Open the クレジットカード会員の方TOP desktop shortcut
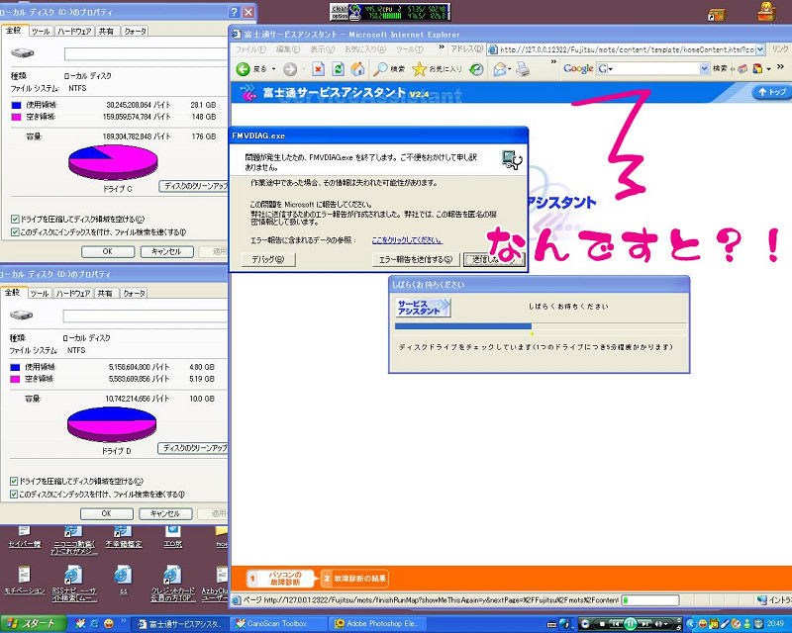Screen dimensions: 792x633 pyautogui.click(x=172, y=584)
